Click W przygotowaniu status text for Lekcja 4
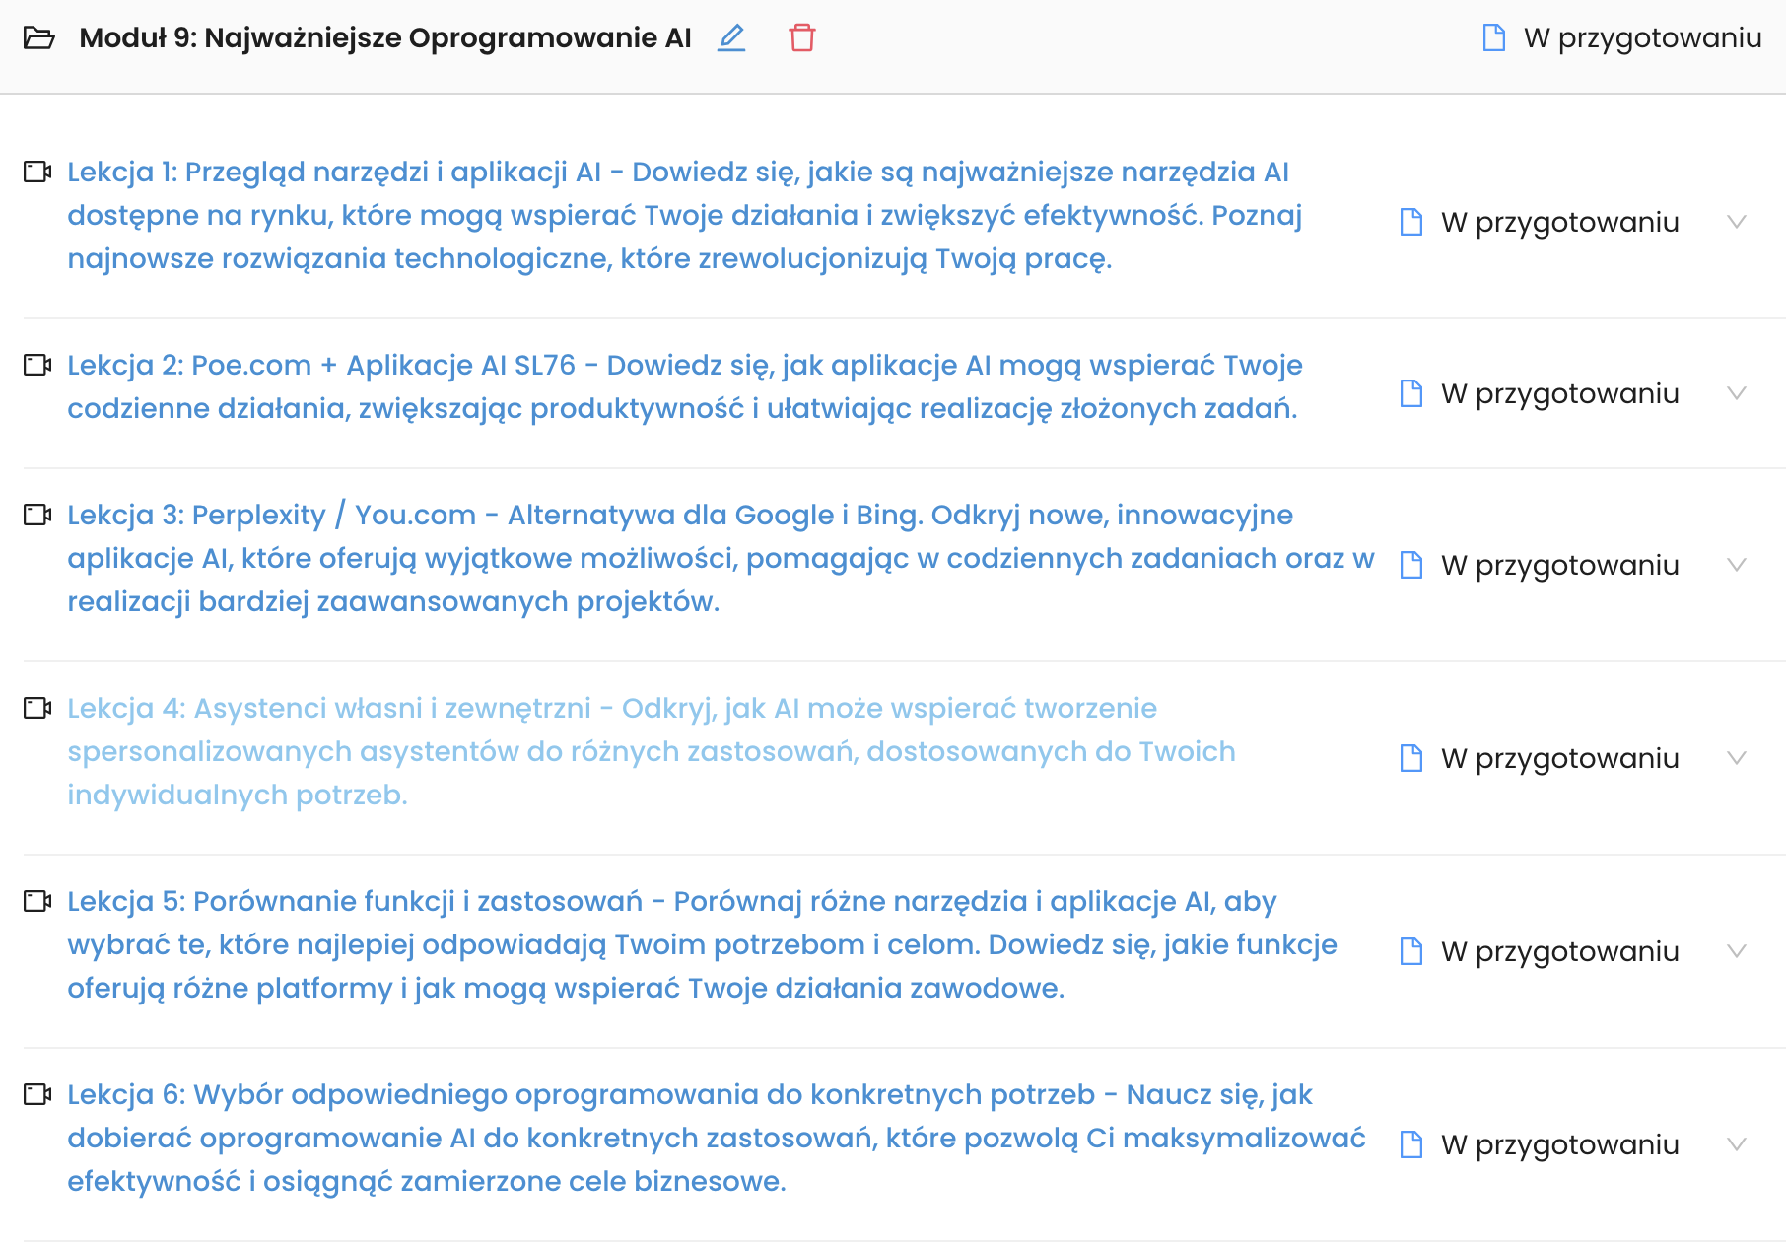This screenshot has width=1786, height=1246. pyautogui.click(x=1560, y=759)
